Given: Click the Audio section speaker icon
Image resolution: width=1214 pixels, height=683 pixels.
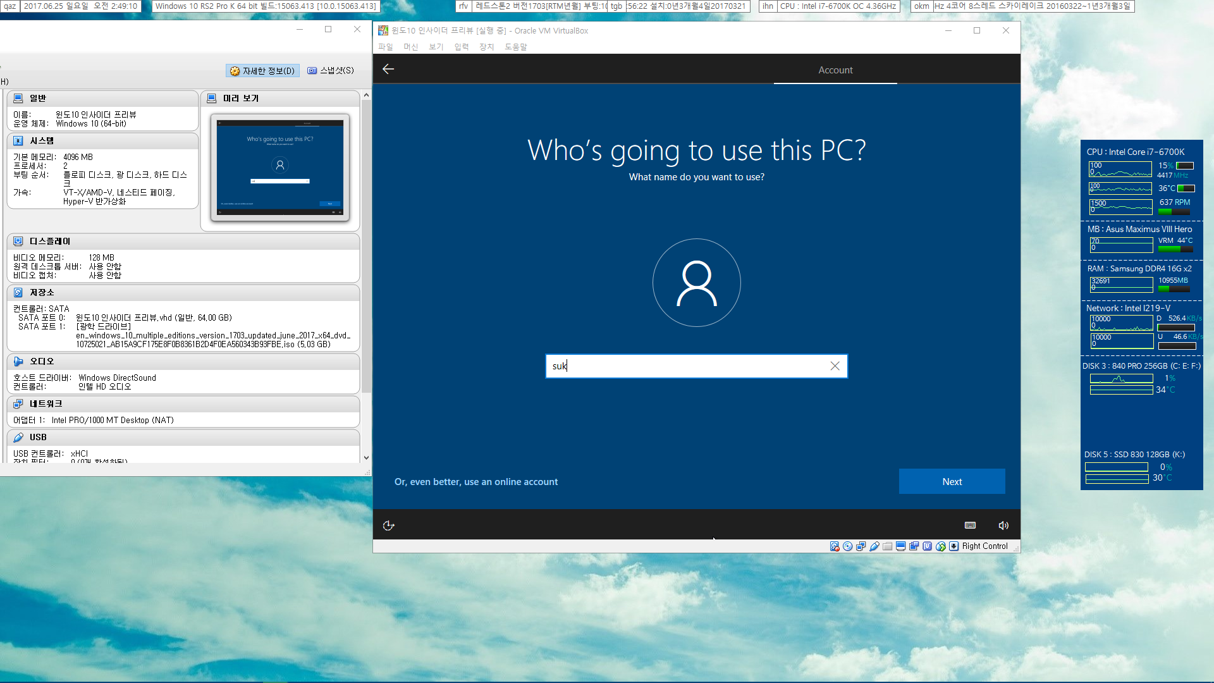Looking at the screenshot, I should (x=18, y=361).
